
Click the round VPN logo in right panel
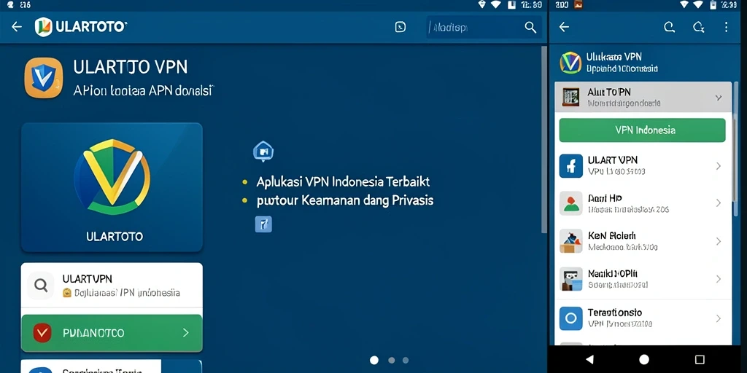click(x=570, y=63)
